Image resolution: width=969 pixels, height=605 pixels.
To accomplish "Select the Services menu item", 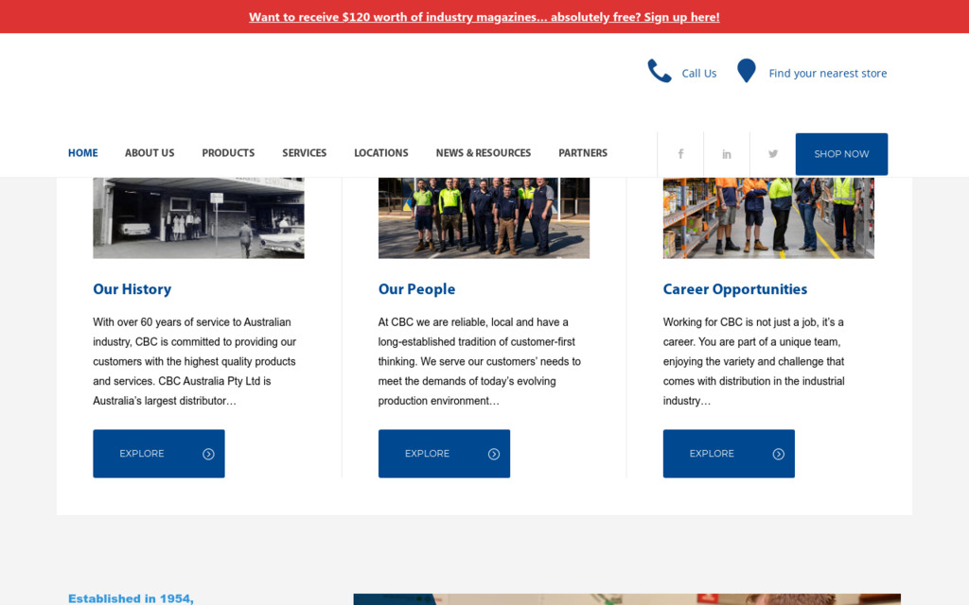I will (x=304, y=153).
